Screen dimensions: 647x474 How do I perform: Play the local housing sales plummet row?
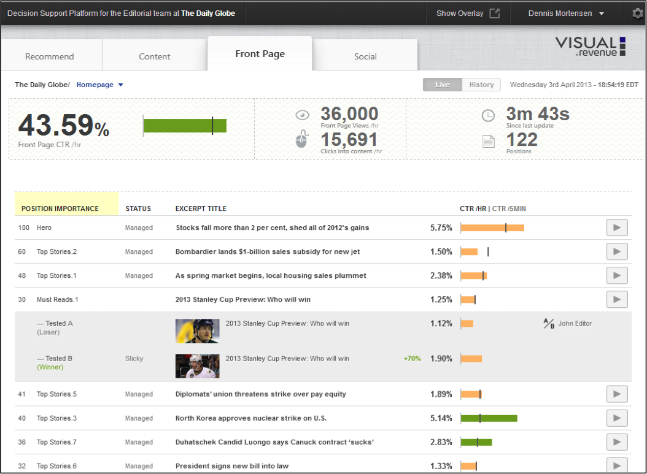tap(617, 275)
